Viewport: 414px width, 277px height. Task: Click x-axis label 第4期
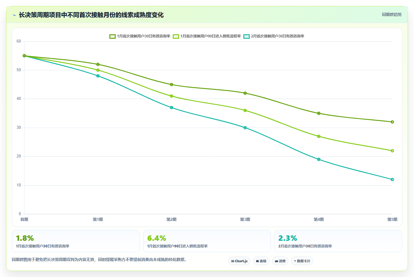(x=319, y=219)
